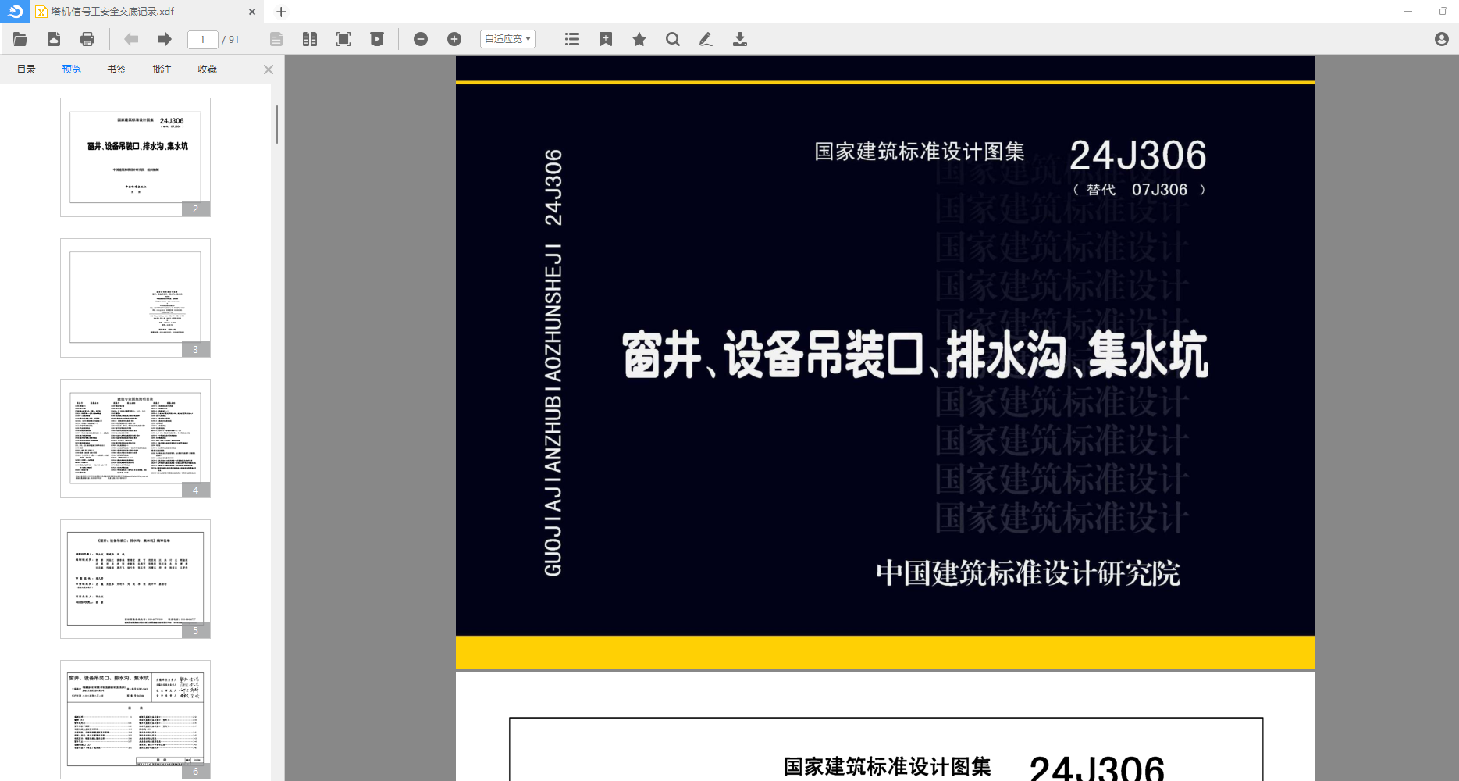The width and height of the screenshot is (1459, 781).
Task: Open the 自适应宽 zoom dropdown
Action: click(507, 39)
